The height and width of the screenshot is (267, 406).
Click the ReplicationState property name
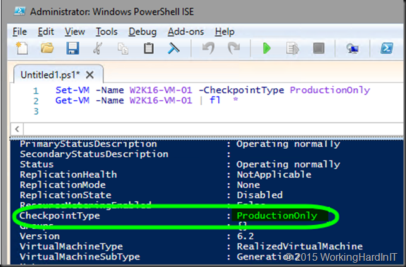click(66, 195)
